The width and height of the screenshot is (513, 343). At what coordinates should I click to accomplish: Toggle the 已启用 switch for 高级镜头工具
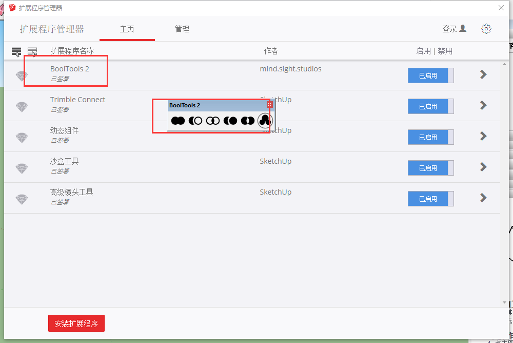click(430, 199)
